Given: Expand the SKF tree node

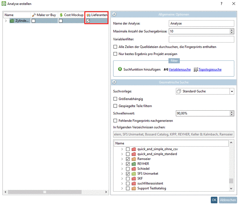Looking at the screenshot, I should click(x=122, y=178).
